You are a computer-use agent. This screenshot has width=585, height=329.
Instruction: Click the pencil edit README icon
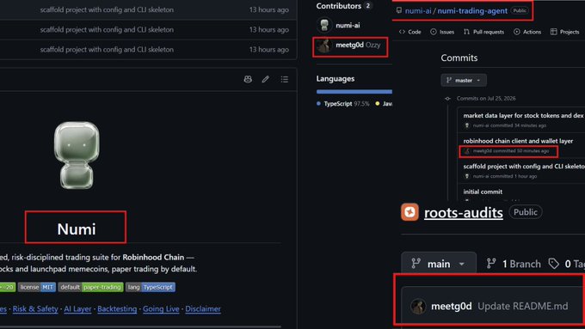tap(265, 79)
